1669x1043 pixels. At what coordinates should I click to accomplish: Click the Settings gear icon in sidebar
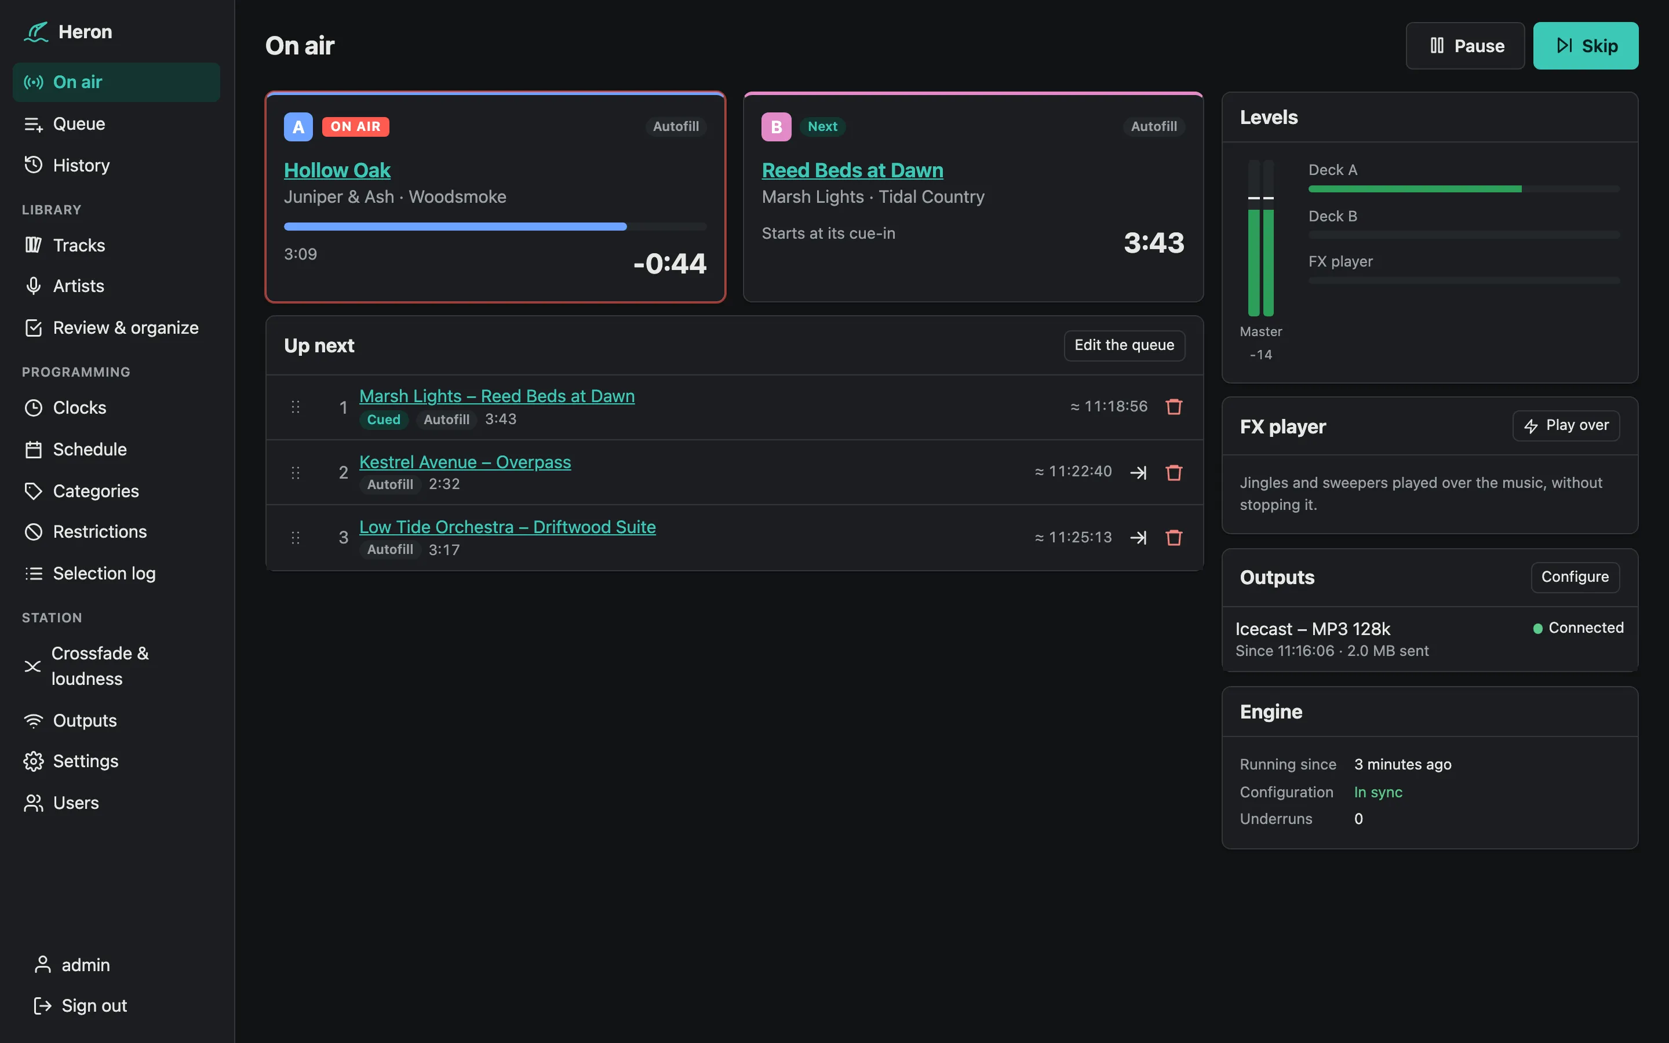[x=33, y=761]
